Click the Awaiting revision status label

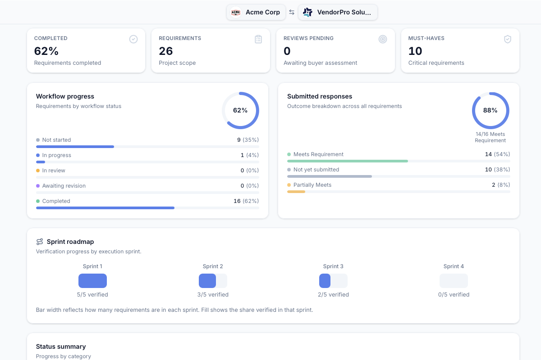click(64, 186)
